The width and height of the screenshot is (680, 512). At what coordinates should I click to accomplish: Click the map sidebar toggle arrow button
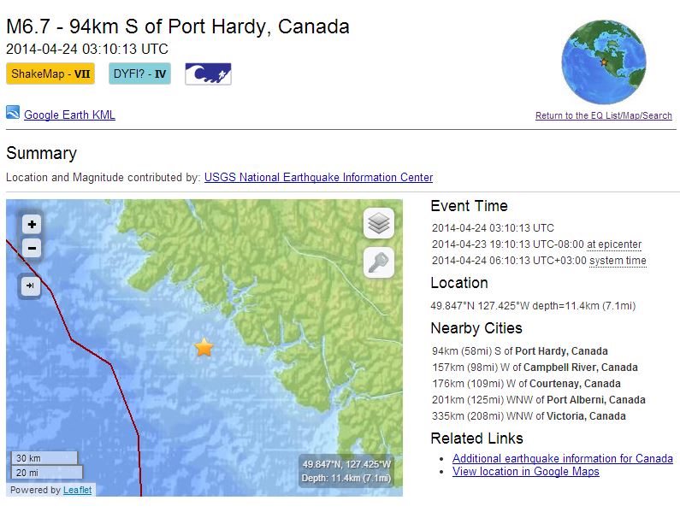pos(32,286)
